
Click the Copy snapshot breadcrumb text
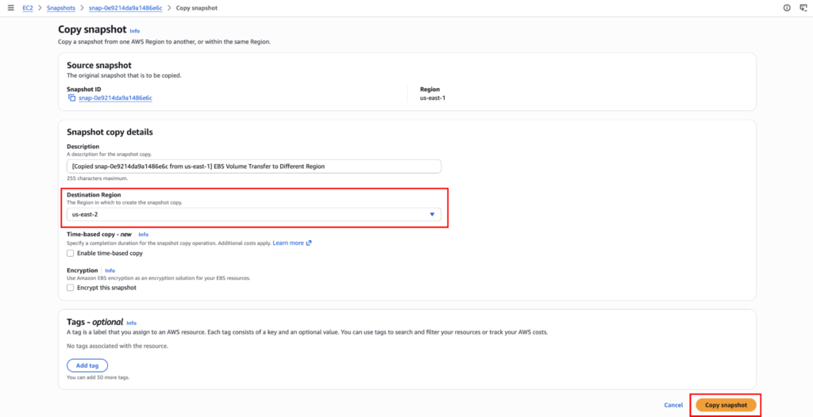point(197,8)
